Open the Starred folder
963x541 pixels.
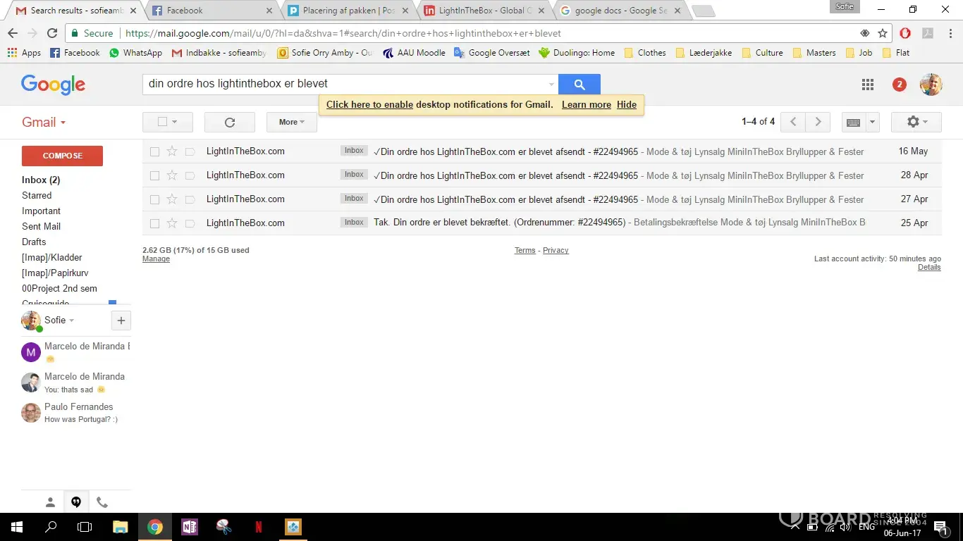click(37, 195)
